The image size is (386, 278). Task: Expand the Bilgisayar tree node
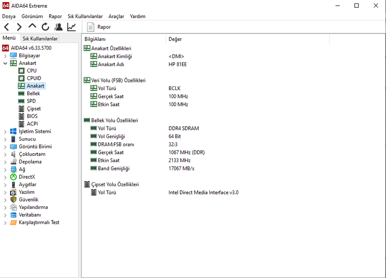pyautogui.click(x=5, y=56)
